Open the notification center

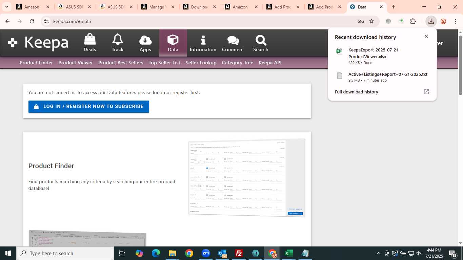point(452,253)
